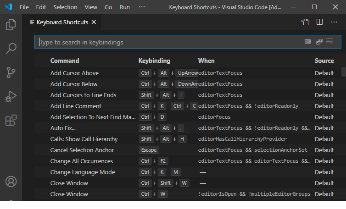Expand the hidden menu bar items ellipsis
Image resolution: width=346 pixels, height=209 pixels.
pyautogui.click(x=142, y=7)
